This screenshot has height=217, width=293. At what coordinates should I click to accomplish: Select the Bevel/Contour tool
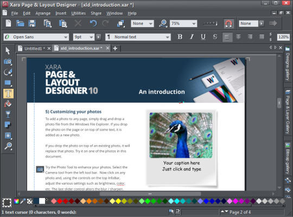coord(8,135)
